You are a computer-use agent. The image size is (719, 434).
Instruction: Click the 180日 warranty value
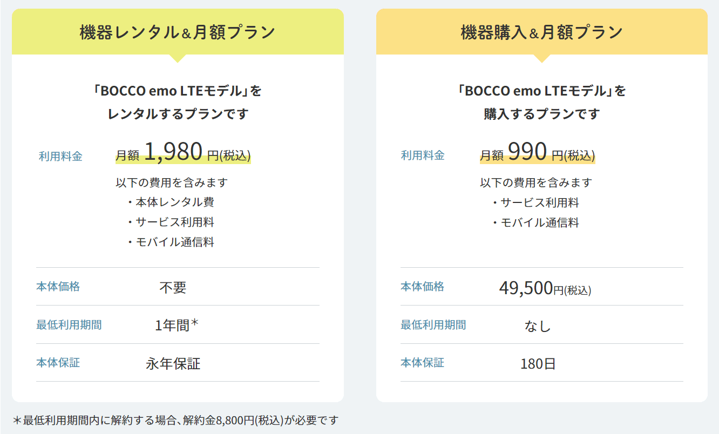(538, 364)
